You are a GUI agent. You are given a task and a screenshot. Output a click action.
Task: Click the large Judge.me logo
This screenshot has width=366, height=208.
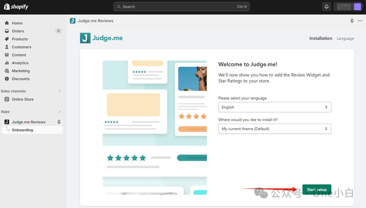pyautogui.click(x=101, y=38)
